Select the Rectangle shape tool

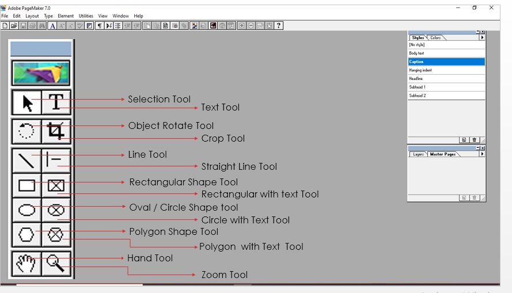[x=26, y=185]
